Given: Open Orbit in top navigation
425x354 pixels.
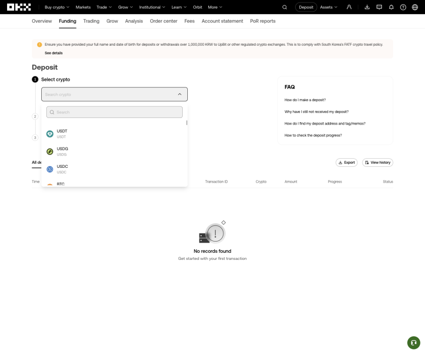Looking at the screenshot, I should pos(197,7).
